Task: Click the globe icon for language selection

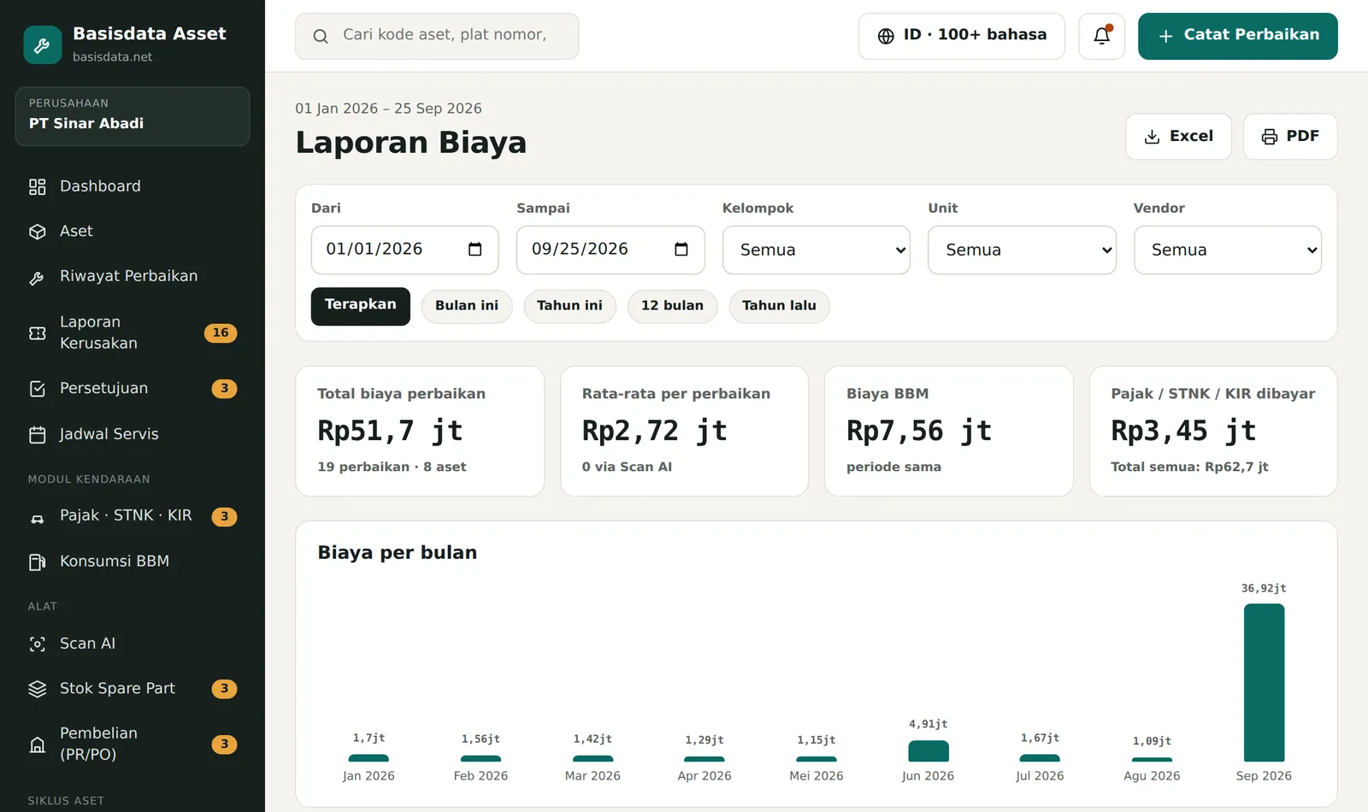Action: [886, 36]
